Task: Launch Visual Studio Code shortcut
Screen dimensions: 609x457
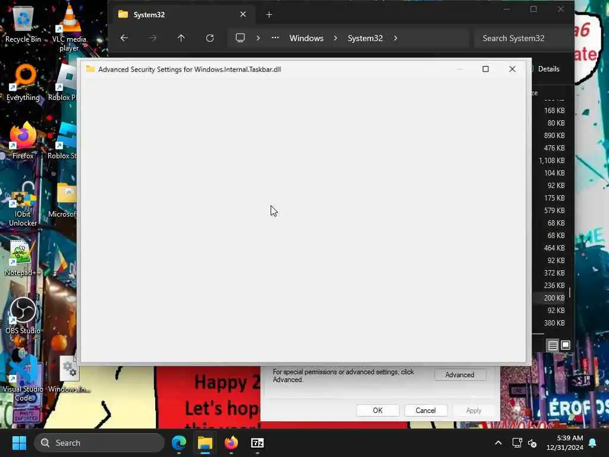Action: pyautogui.click(x=23, y=378)
